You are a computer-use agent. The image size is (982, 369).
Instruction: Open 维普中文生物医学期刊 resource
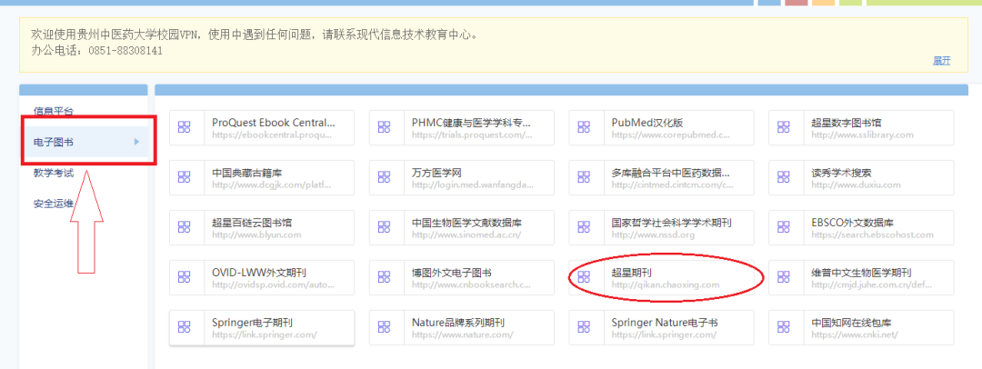click(x=861, y=277)
